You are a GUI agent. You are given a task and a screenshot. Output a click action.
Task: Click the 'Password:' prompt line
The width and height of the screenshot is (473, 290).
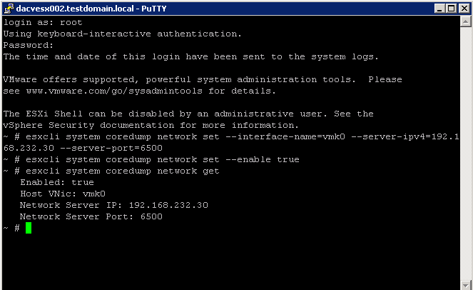[29, 45]
